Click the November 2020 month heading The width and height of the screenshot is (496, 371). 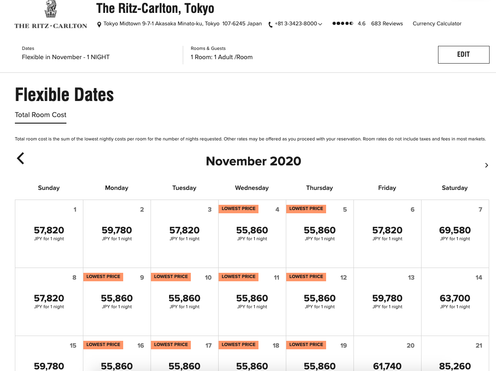point(253,161)
